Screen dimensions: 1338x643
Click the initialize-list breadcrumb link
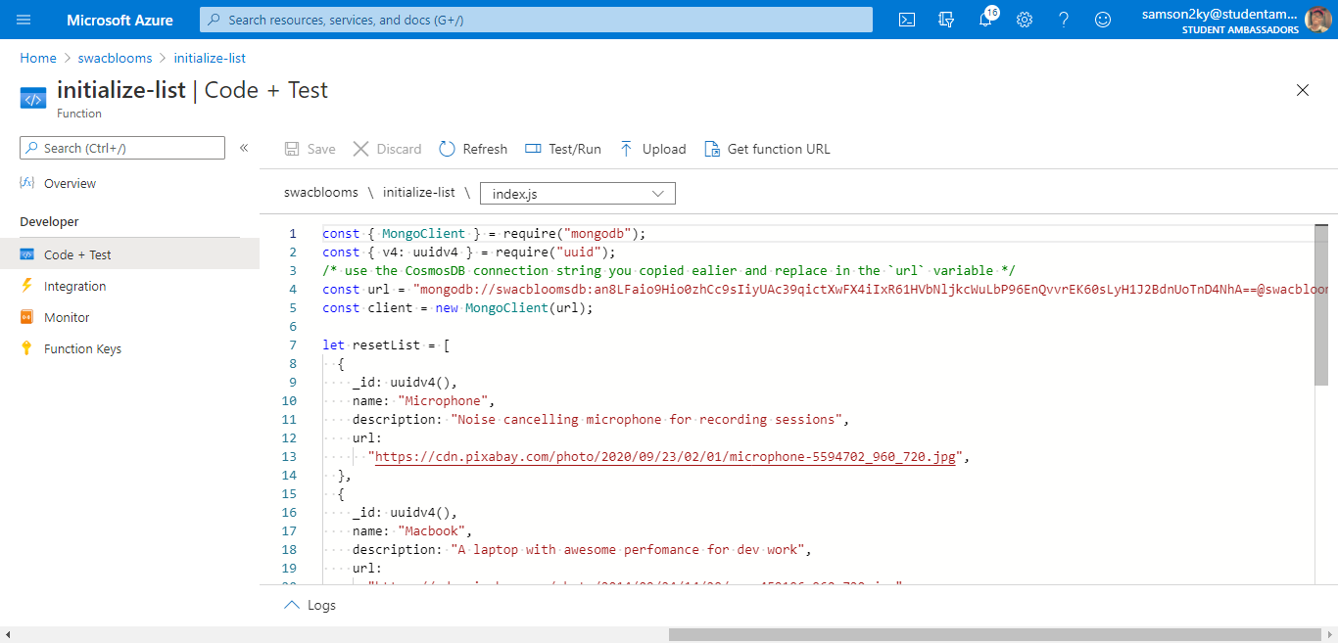(x=210, y=58)
